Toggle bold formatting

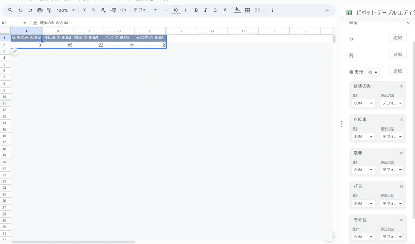[196, 10]
